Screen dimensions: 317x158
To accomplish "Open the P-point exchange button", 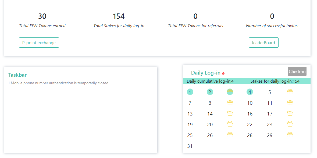I will click(x=39, y=43).
